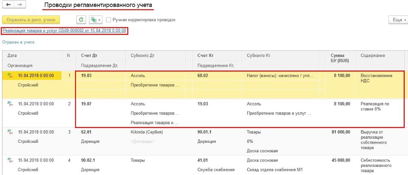Click Себестоимость реализованного товара cell
Screen dimensions: 408x175
point(376,165)
